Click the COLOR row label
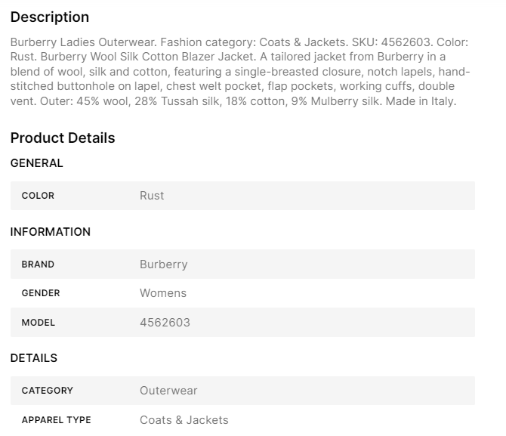This screenshot has height=436, width=506. (x=38, y=196)
